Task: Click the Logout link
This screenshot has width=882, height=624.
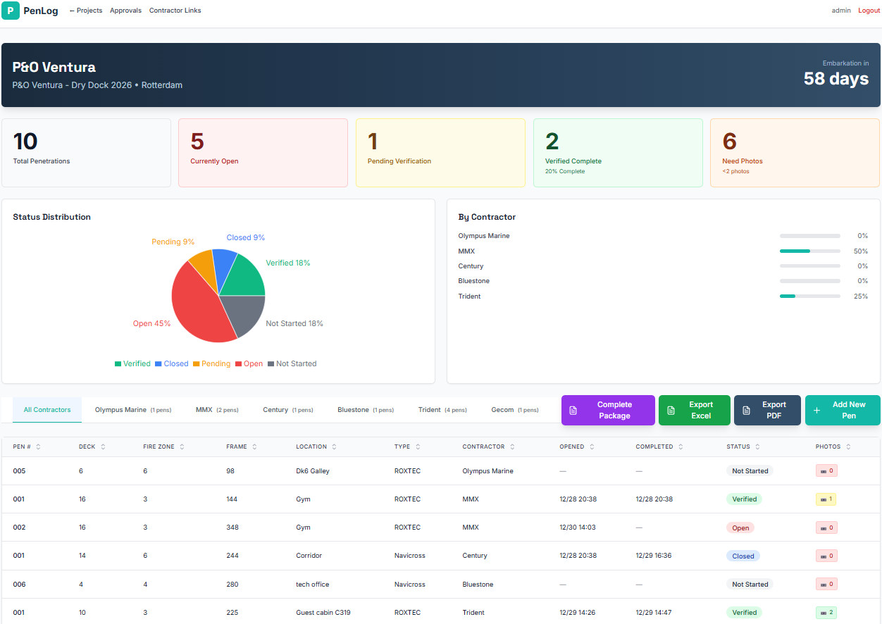Action: click(x=868, y=11)
